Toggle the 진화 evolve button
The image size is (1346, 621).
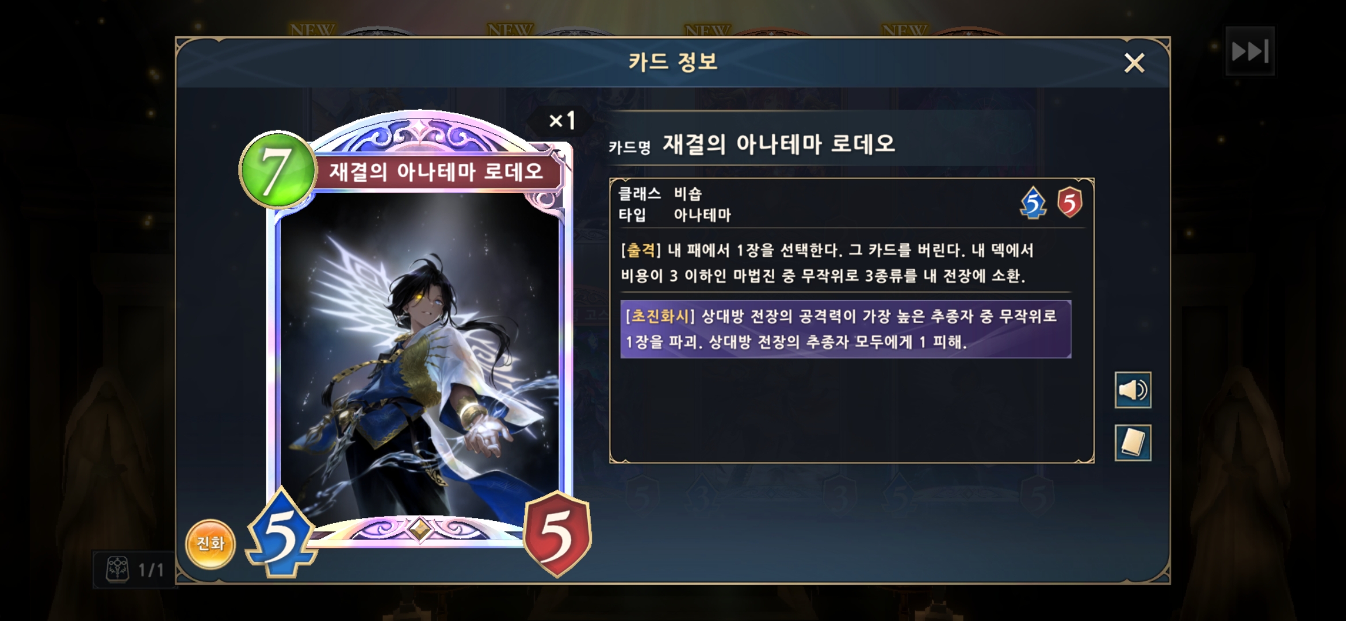(x=211, y=543)
